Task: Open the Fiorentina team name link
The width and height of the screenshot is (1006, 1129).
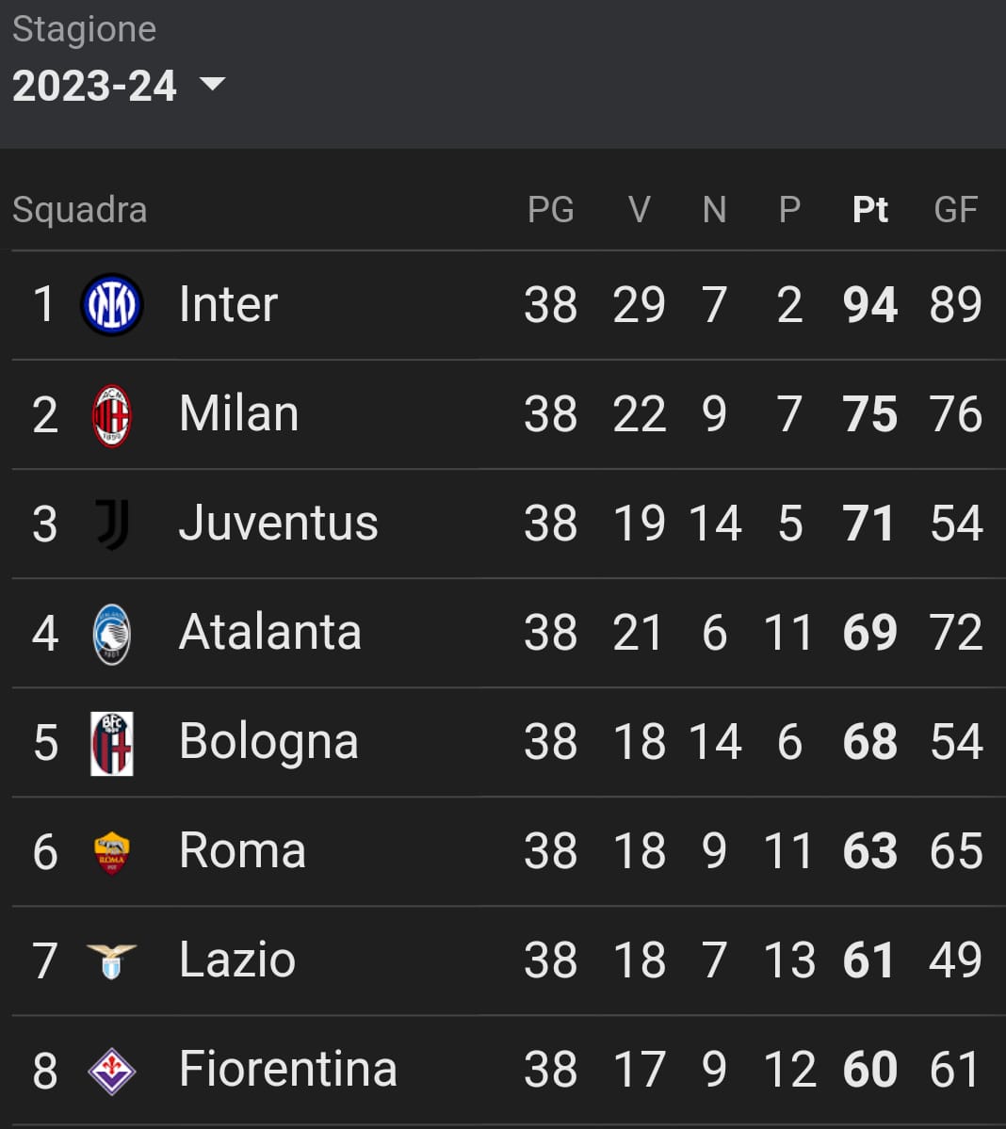Action: coord(288,1069)
